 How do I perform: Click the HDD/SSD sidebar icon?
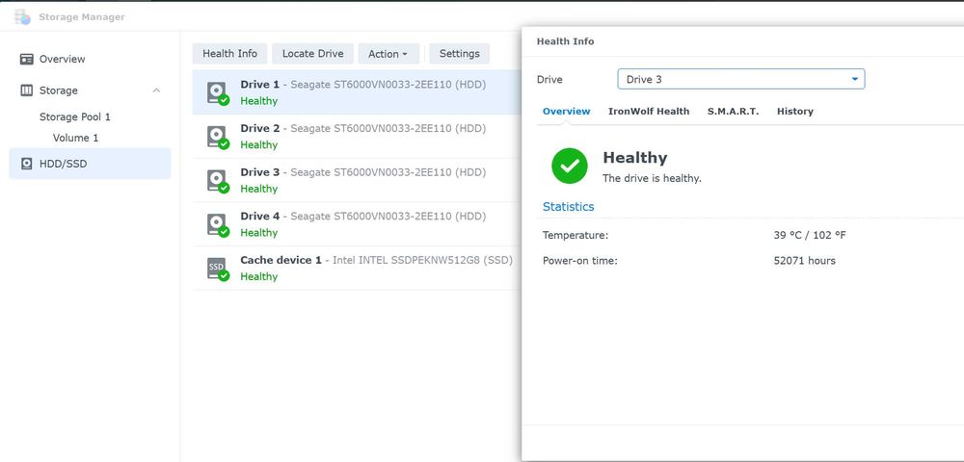[x=26, y=164]
